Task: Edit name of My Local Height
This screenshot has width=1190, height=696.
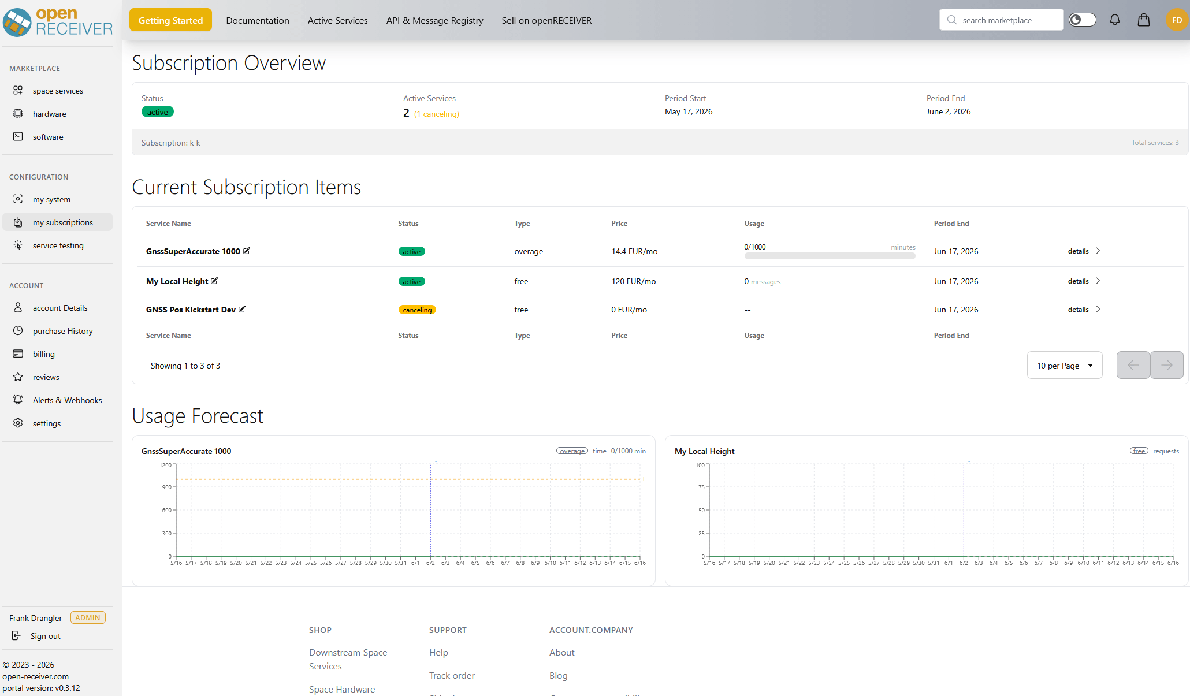Action: (214, 281)
